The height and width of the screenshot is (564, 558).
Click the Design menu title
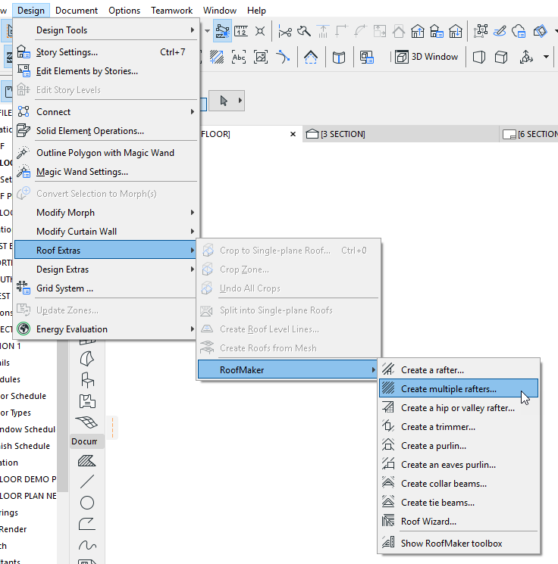tap(31, 11)
